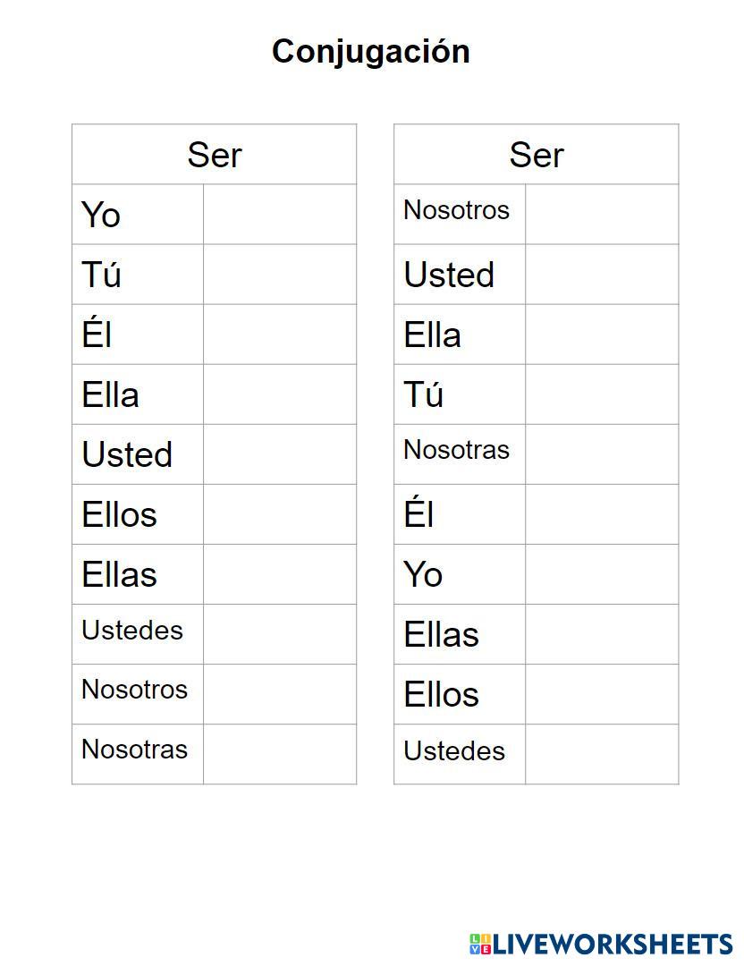Select the answer field for Ustedes, right table
Screen dimensions: 744x966
602,754
